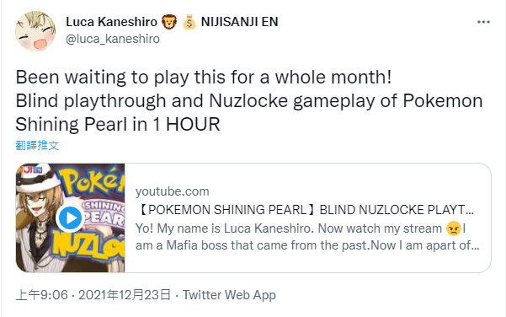Click the 2021年12月23日 date link

[125, 295]
